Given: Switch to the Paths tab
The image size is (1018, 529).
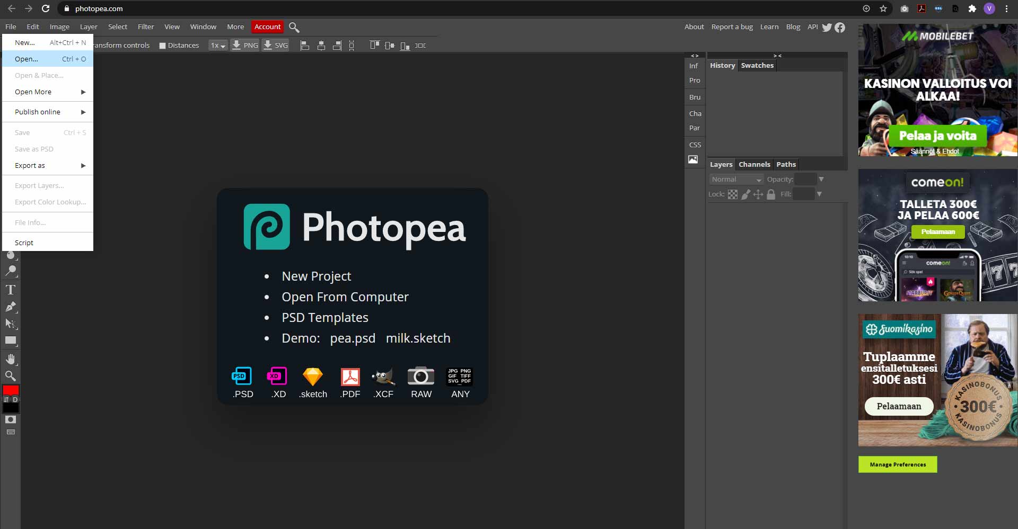Looking at the screenshot, I should click(x=786, y=165).
